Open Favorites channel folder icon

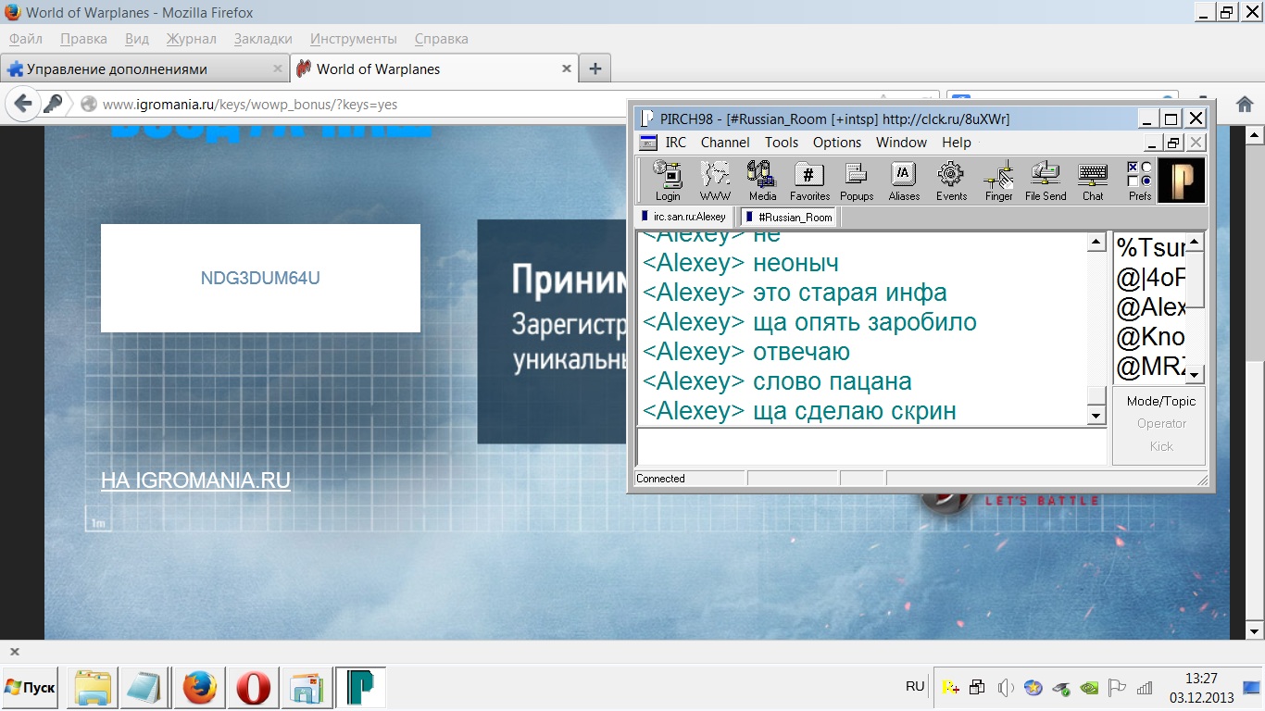[x=809, y=181]
